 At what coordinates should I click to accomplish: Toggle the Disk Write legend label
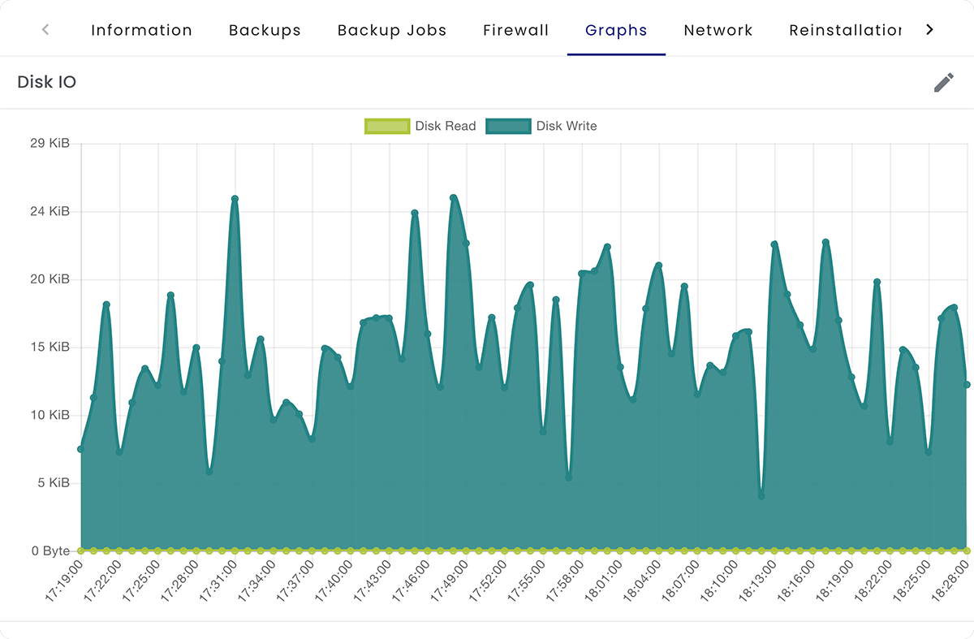click(x=566, y=126)
